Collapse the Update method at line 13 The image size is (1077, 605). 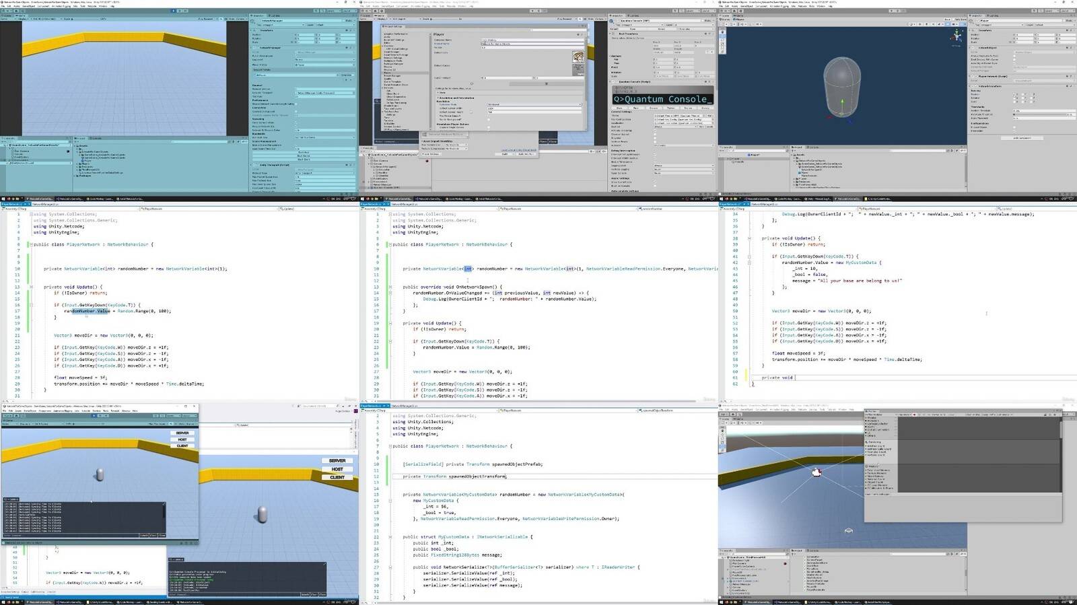[x=31, y=287]
